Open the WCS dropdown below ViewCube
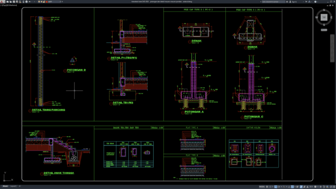336x189 pixels. pyautogui.click(x=324, y=30)
